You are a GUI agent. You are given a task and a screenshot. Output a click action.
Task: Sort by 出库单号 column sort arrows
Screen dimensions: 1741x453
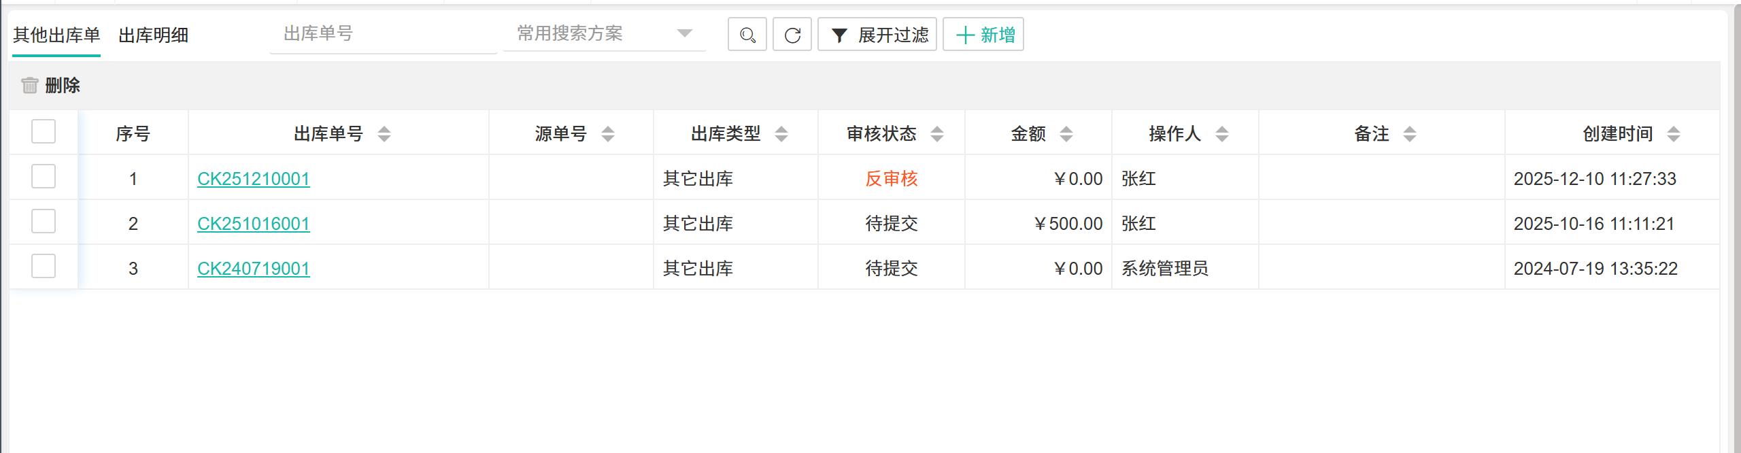click(384, 134)
